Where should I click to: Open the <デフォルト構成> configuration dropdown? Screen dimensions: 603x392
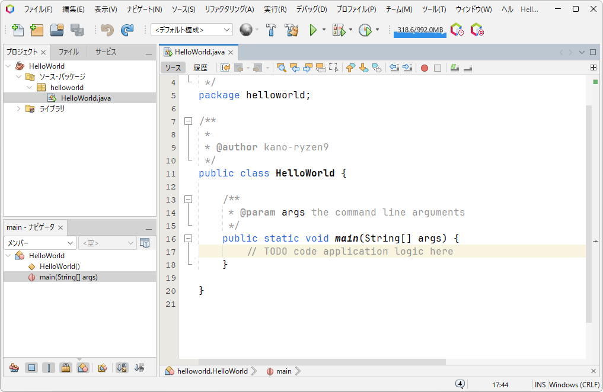click(x=192, y=30)
